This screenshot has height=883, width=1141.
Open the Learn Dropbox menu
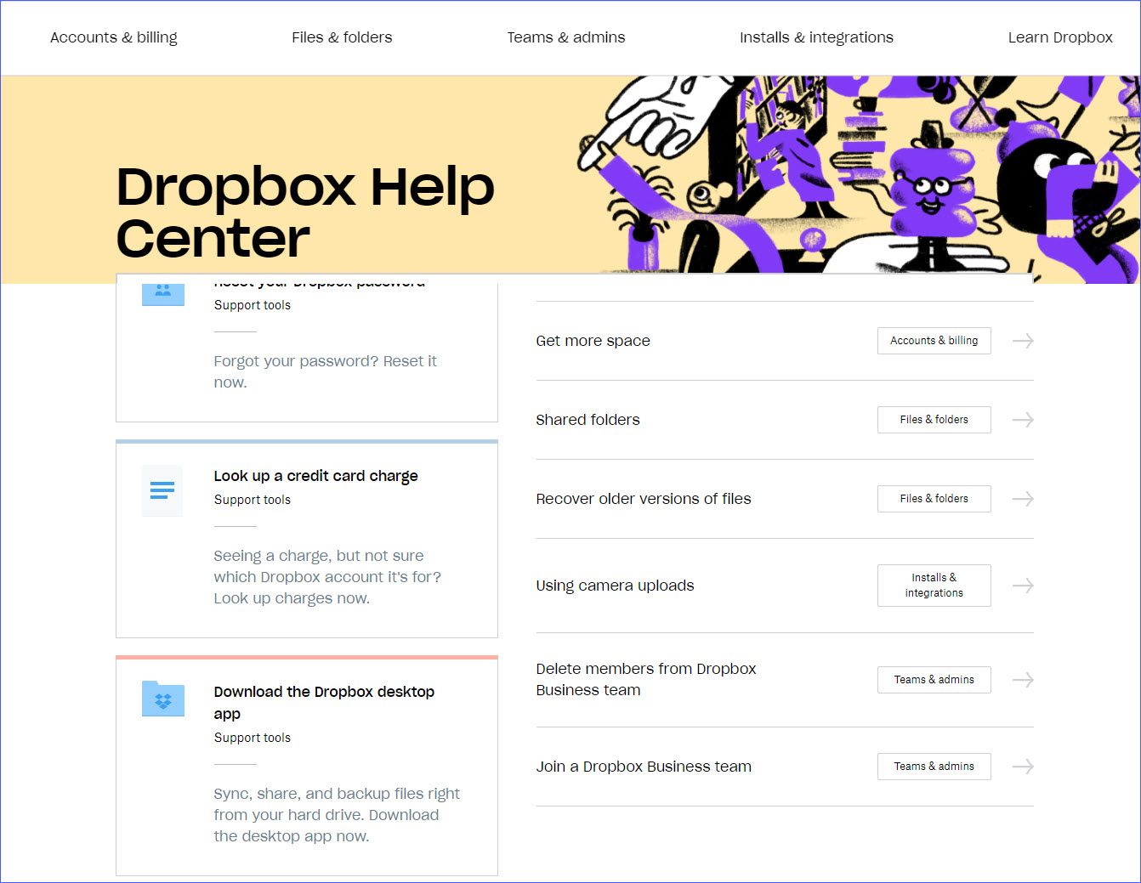click(x=1060, y=37)
